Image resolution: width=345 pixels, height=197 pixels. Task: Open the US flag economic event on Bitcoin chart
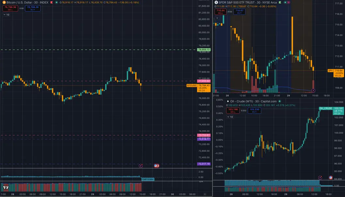[x=156, y=166]
